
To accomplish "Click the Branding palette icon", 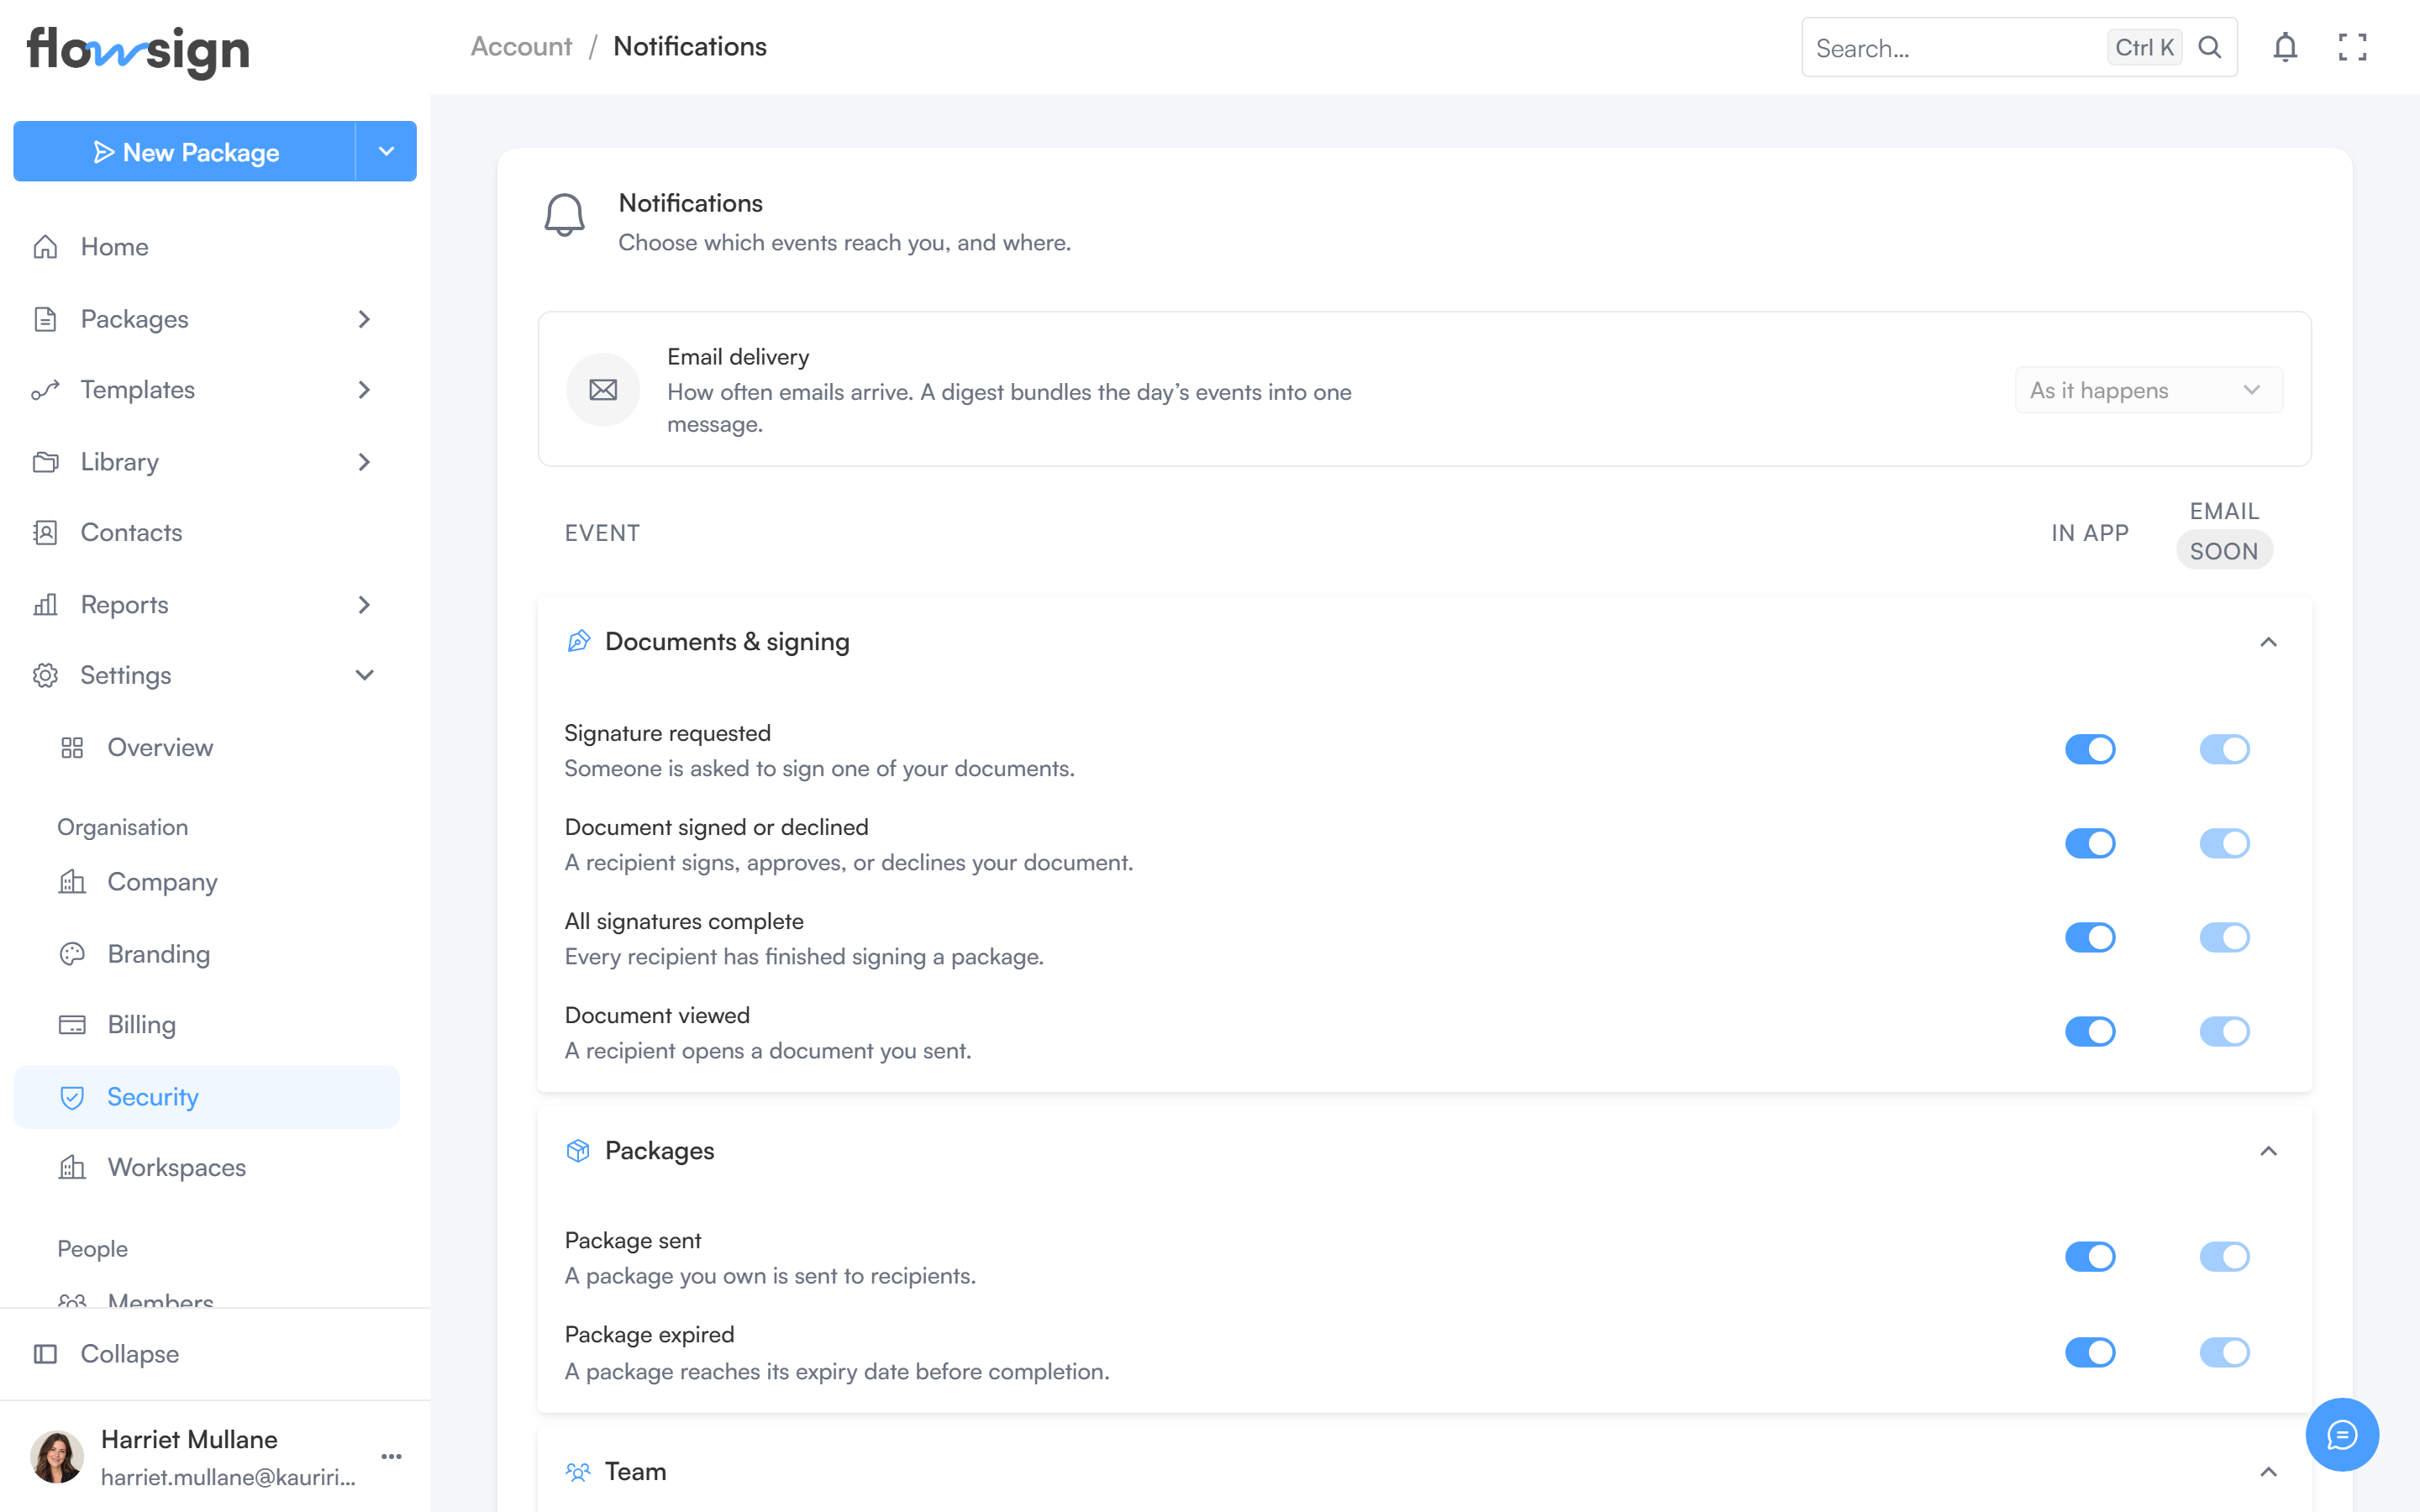I will click(x=72, y=953).
